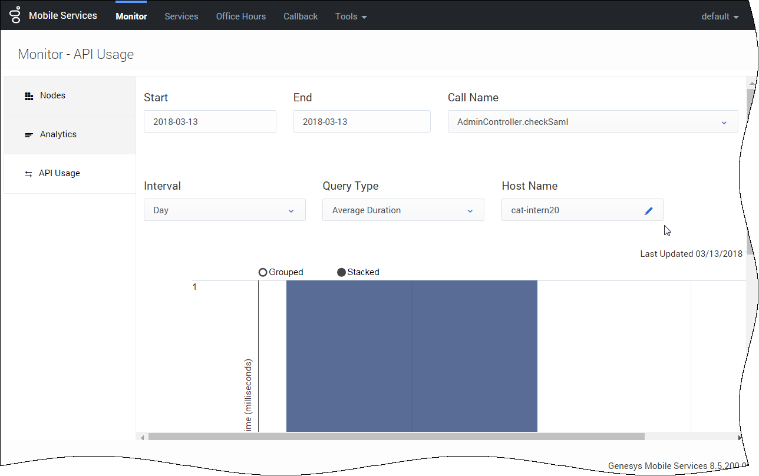759x476 pixels.
Task: Click the Genesys logo icon
Action: 15,16
